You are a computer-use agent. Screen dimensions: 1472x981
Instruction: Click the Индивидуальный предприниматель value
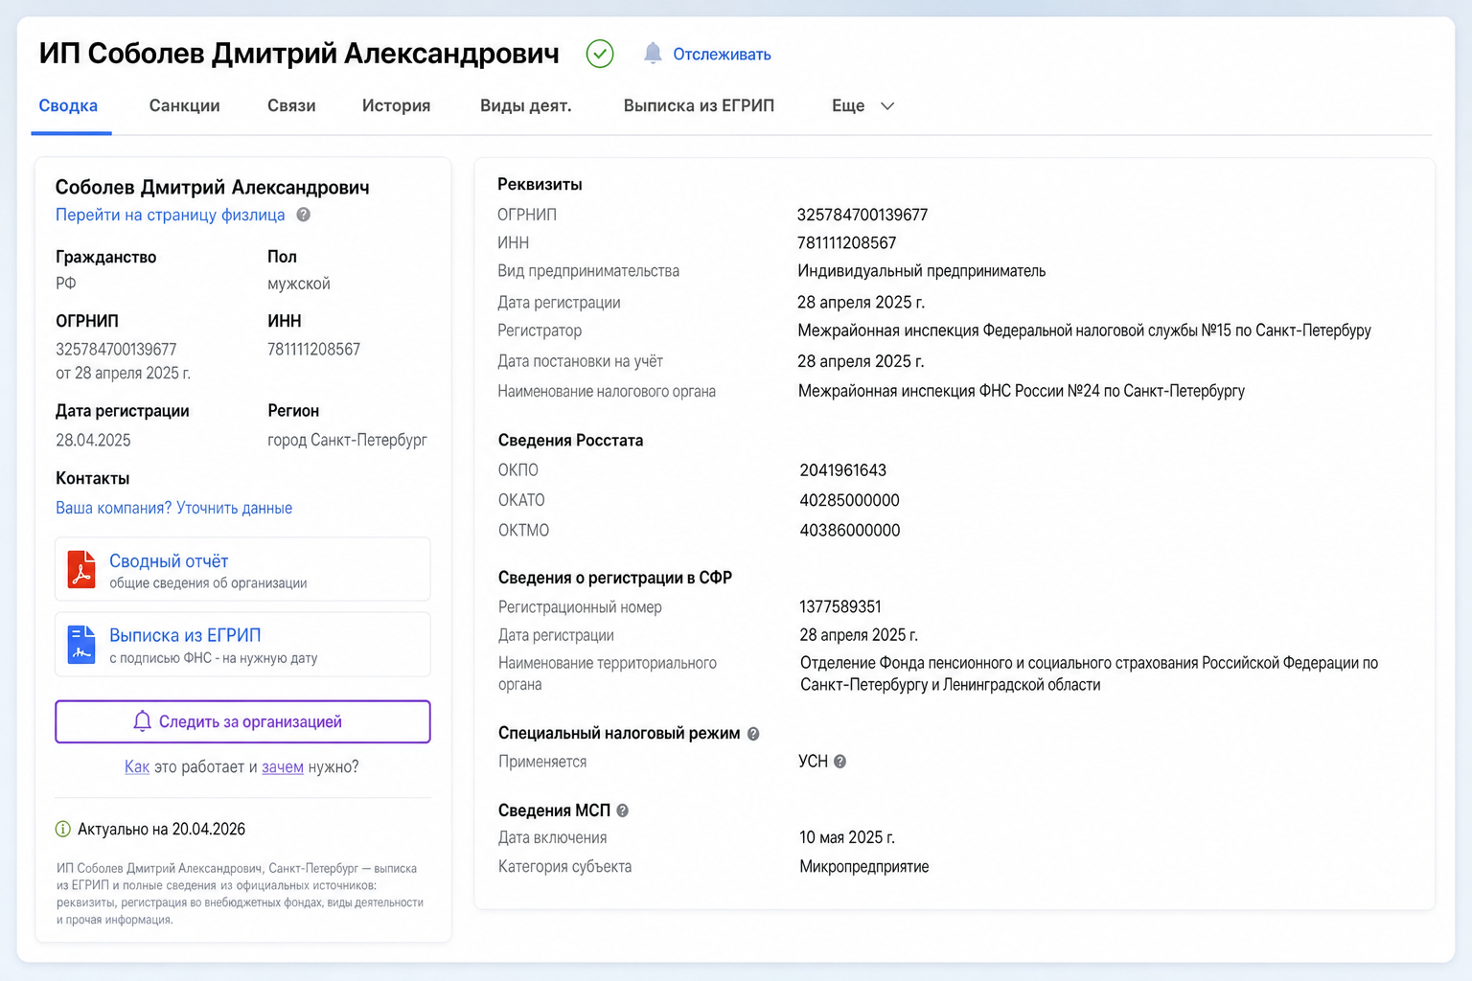[922, 271]
